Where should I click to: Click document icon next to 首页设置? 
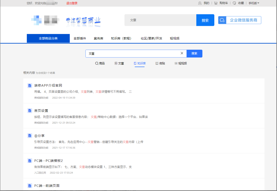point(30,111)
